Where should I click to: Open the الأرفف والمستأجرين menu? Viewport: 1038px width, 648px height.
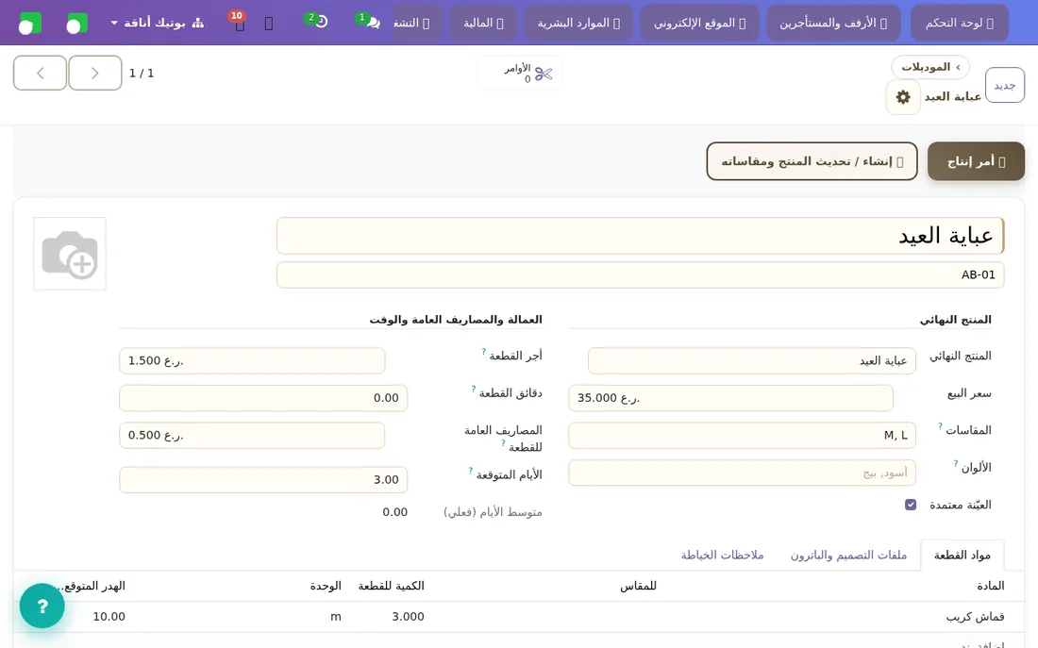pyautogui.click(x=833, y=24)
